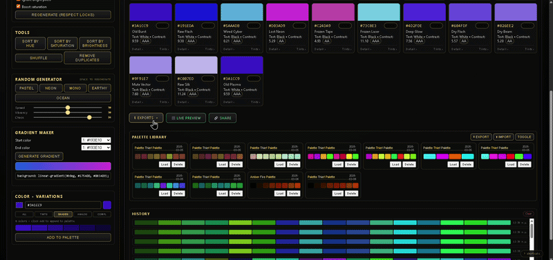The image size is (553, 260).
Task: Click Regenerate (Respect Locks) button
Action: click(63, 14)
